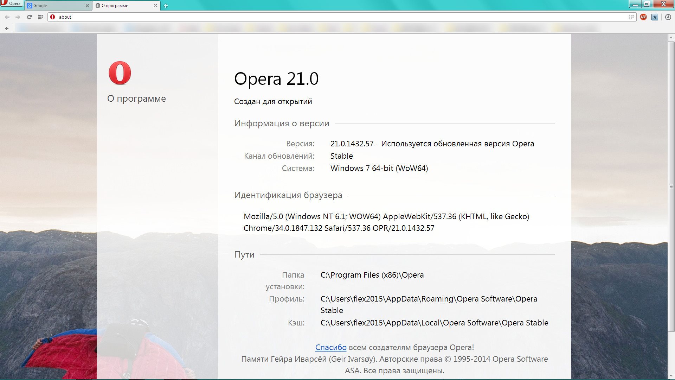Go forward to the next page
Screen dimensions: 675x380
(18, 17)
